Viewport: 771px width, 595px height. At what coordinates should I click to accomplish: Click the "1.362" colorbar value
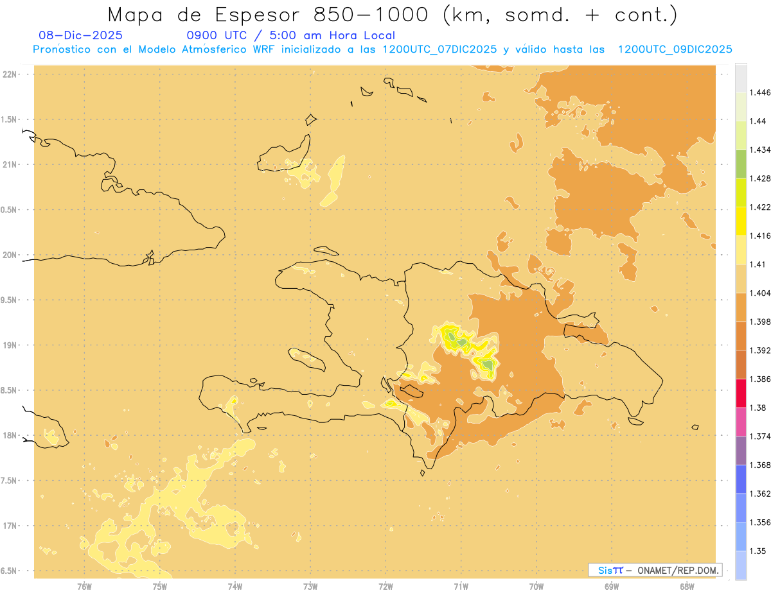(x=760, y=494)
